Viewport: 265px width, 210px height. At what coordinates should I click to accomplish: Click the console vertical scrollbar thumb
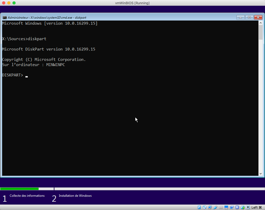[x=261, y=32]
